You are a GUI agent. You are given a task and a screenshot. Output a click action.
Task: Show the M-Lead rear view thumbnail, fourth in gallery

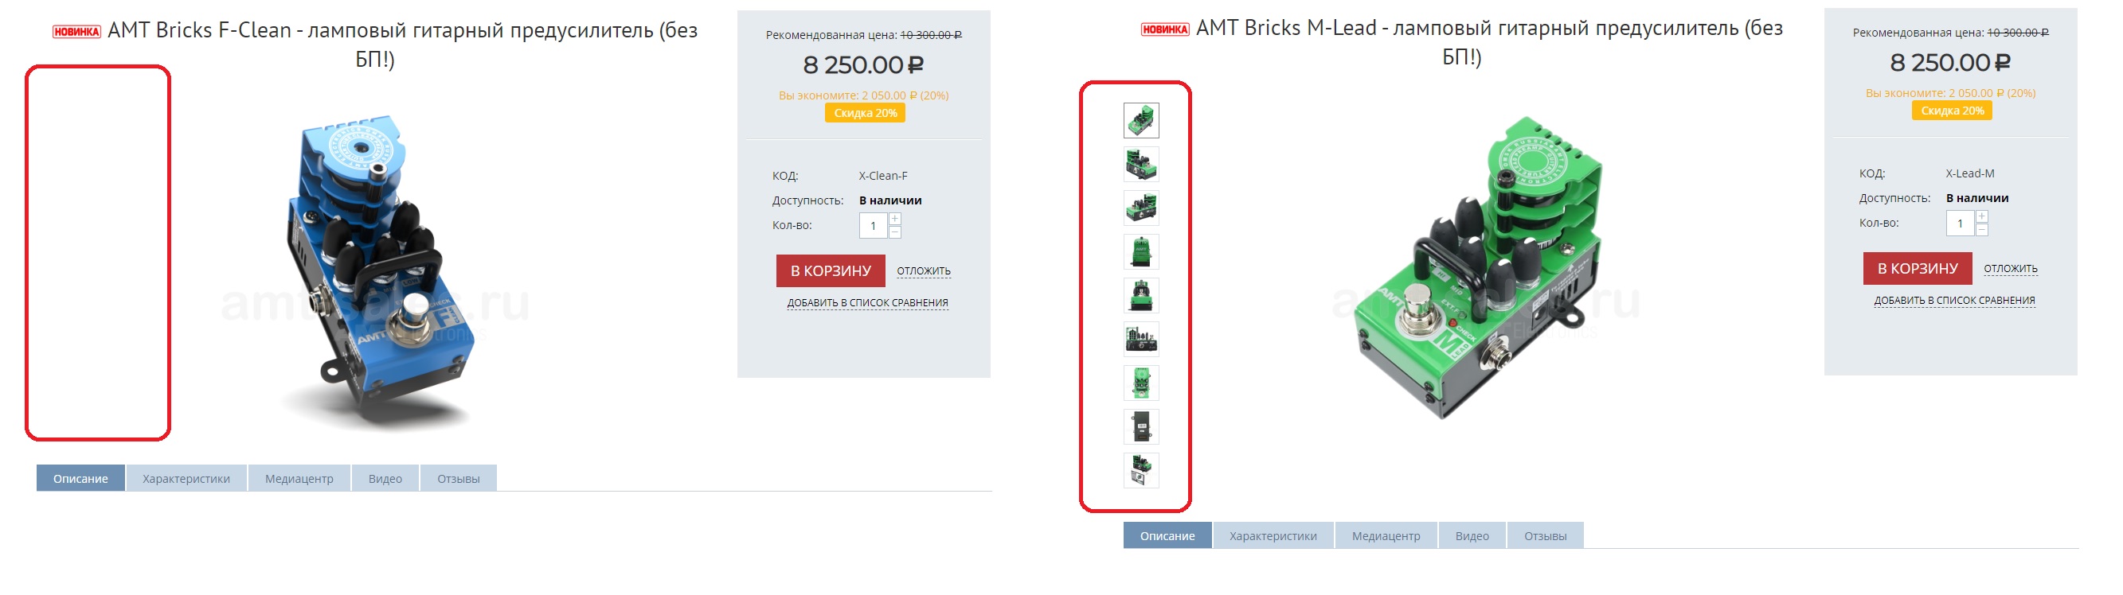pos(1140,252)
